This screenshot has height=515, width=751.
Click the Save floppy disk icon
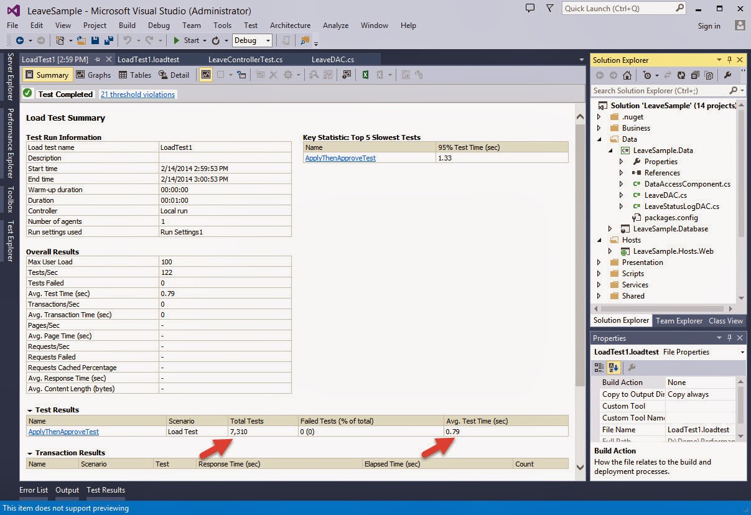click(95, 40)
